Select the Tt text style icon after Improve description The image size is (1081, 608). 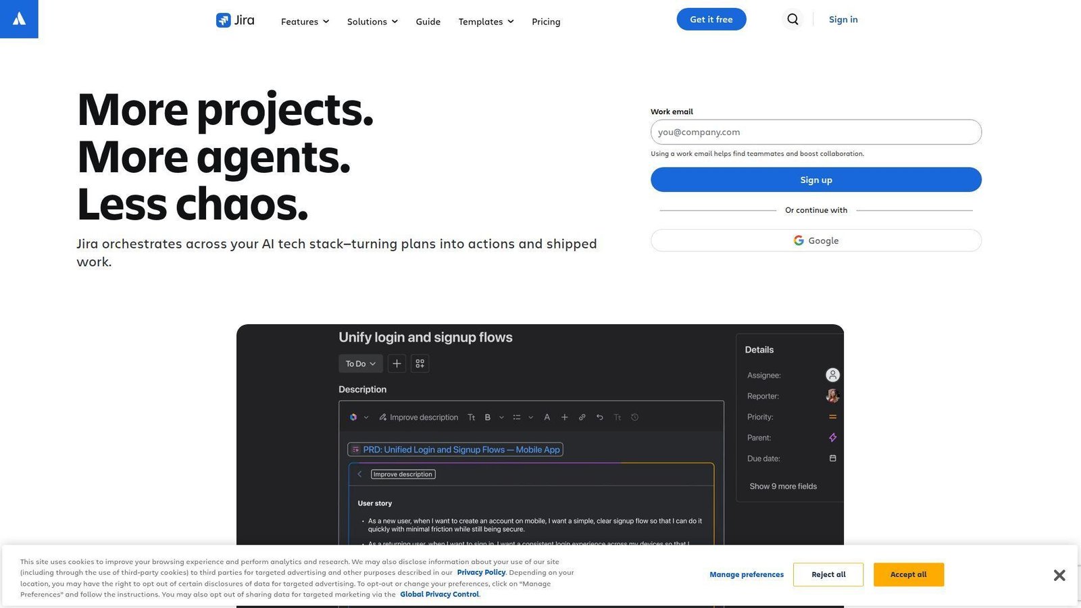[x=472, y=417]
